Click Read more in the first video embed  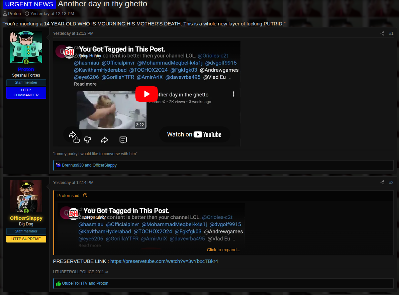[85, 84]
